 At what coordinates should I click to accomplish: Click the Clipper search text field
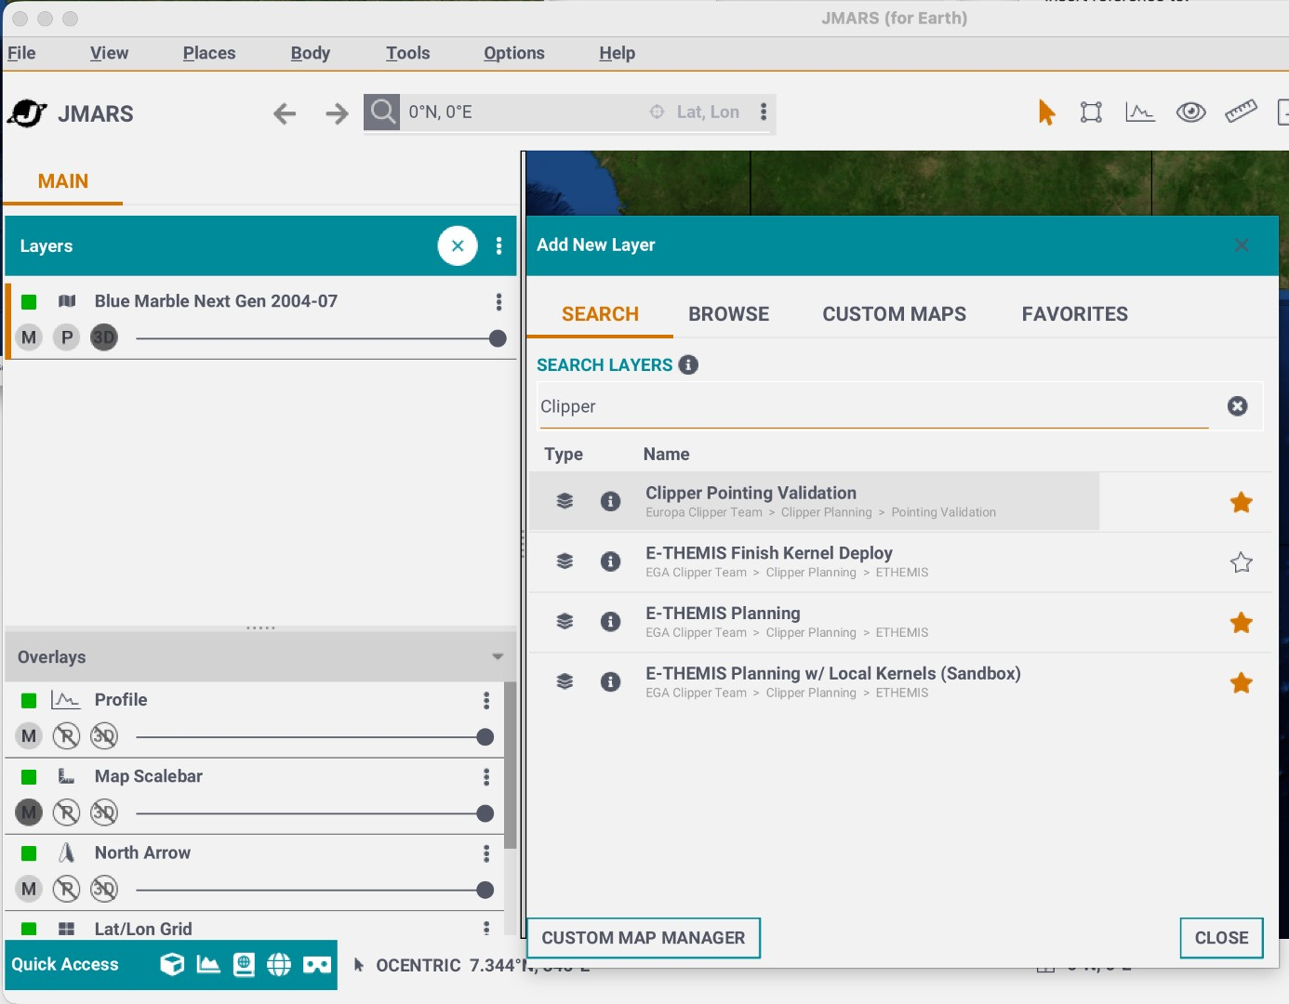tap(872, 406)
